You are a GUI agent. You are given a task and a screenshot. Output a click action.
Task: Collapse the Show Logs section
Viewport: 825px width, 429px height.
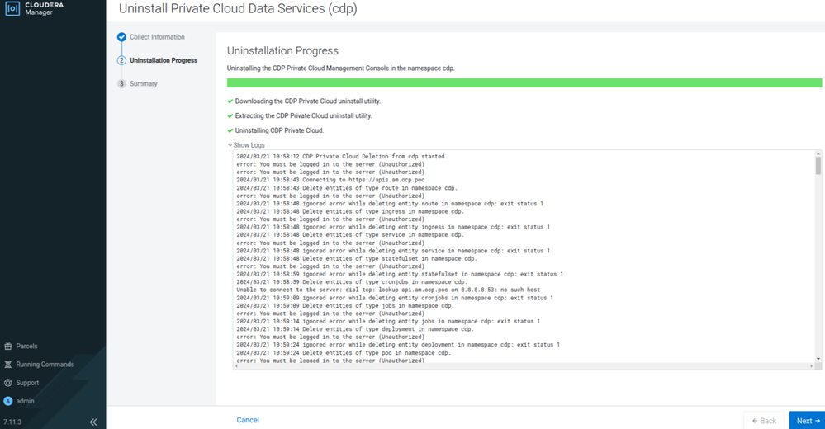point(246,145)
